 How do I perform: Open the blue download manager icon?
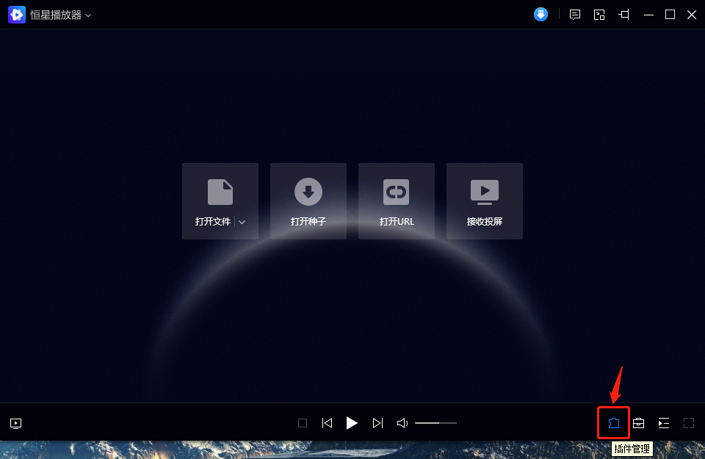(540, 15)
